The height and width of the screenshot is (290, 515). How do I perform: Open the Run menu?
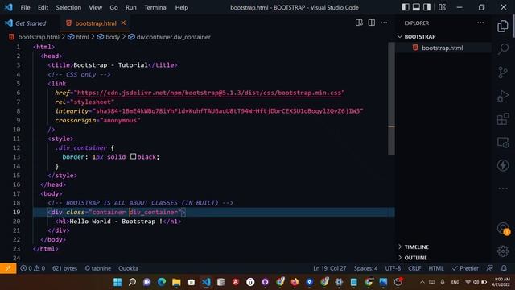pos(130,7)
